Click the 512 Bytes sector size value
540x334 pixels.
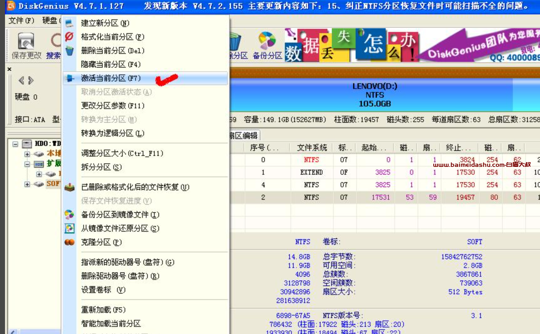[x=465, y=292]
